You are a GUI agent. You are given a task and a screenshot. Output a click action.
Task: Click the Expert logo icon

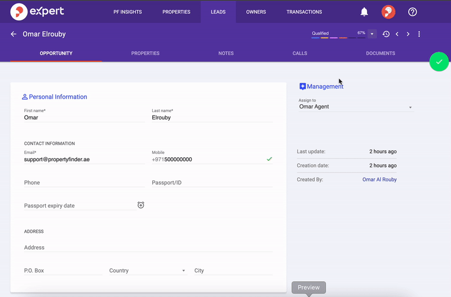coord(19,12)
